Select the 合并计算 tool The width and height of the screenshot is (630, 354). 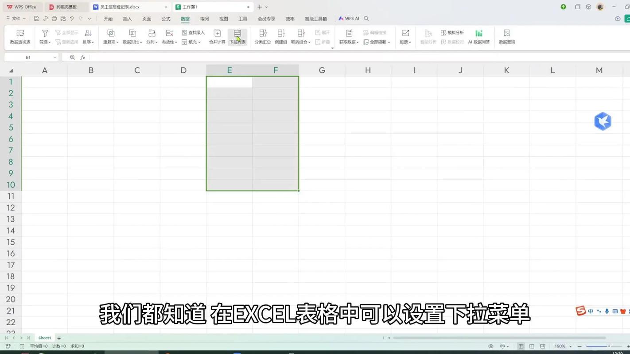217,36
